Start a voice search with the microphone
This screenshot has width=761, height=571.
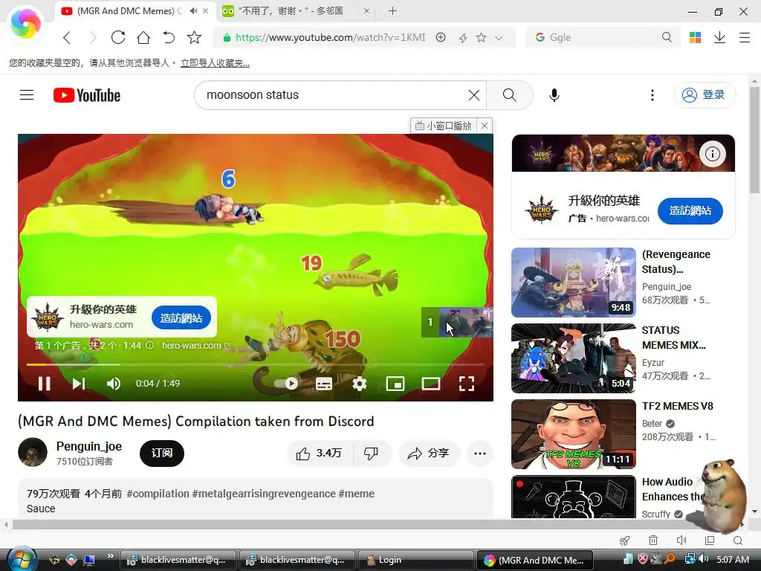[554, 95]
